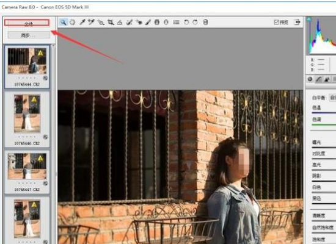This screenshot has width=336, height=244.
Task: Open the 白平衡 white balance dropdown
Action: [332, 98]
